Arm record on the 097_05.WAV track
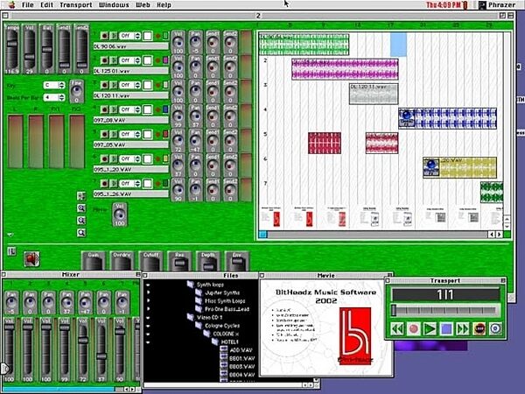The width and height of the screenshot is (525, 394). tap(104, 134)
